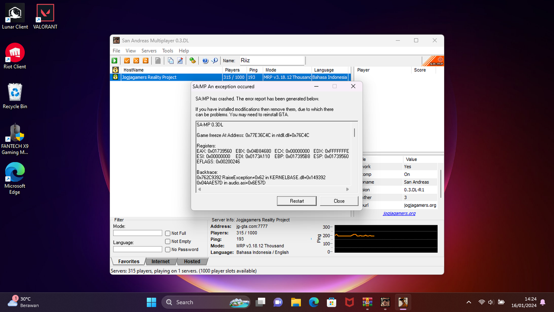Click the Restart button in crash dialog
This screenshot has height=312, width=554.
tap(297, 201)
